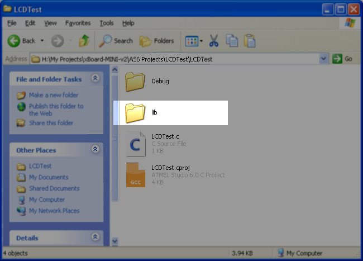Open the View menu
Screen dimensions: 363x261
pos(50,23)
